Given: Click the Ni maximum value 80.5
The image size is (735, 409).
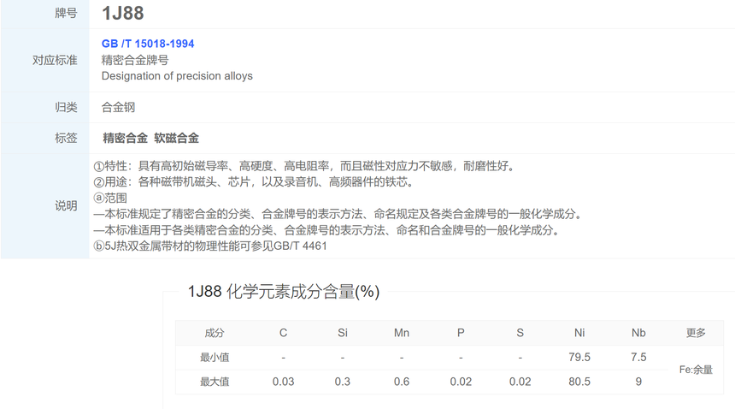Looking at the screenshot, I should pos(579,382).
